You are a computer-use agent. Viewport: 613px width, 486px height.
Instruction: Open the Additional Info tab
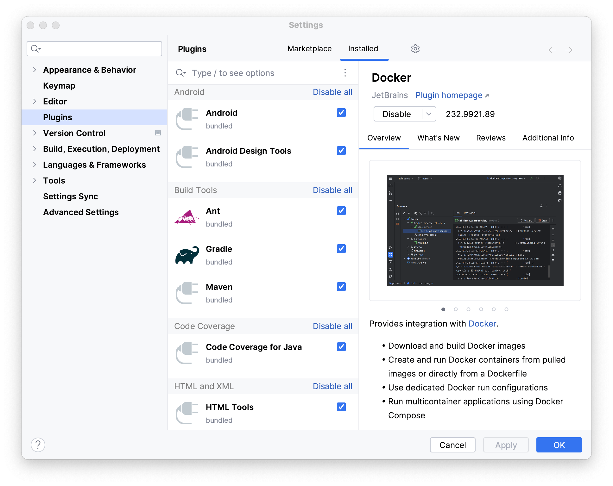pos(548,138)
